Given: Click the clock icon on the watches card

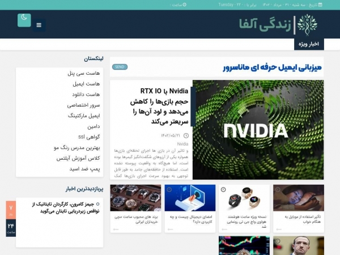Looking at the screenshot, I should (x=114, y=189).
